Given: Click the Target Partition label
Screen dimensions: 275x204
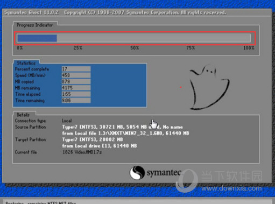Looking at the screenshot, I should 30,139.
